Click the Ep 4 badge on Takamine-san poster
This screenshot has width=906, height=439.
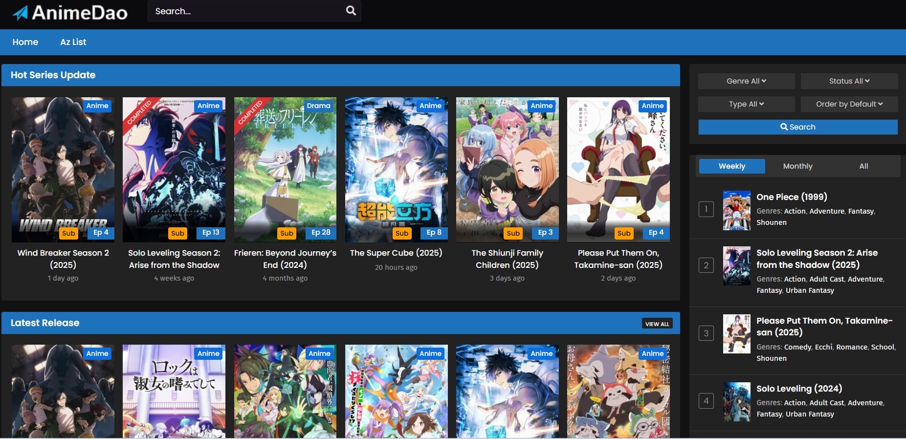656,233
